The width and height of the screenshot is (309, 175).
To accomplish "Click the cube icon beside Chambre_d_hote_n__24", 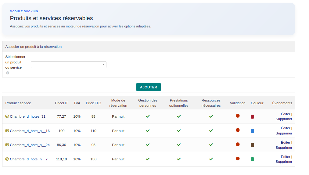I will point(7,145).
